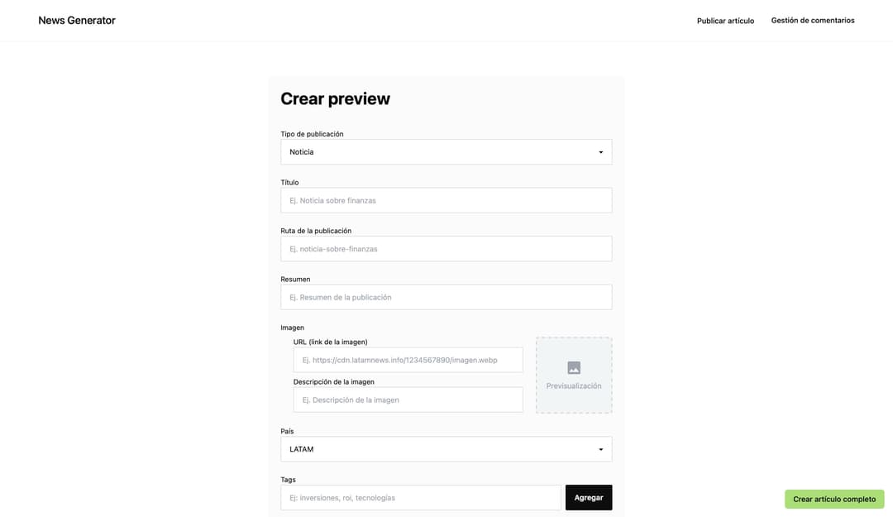The image size is (893, 517).
Task: Click the image placeholder icon in preview box
Action: coord(574,368)
